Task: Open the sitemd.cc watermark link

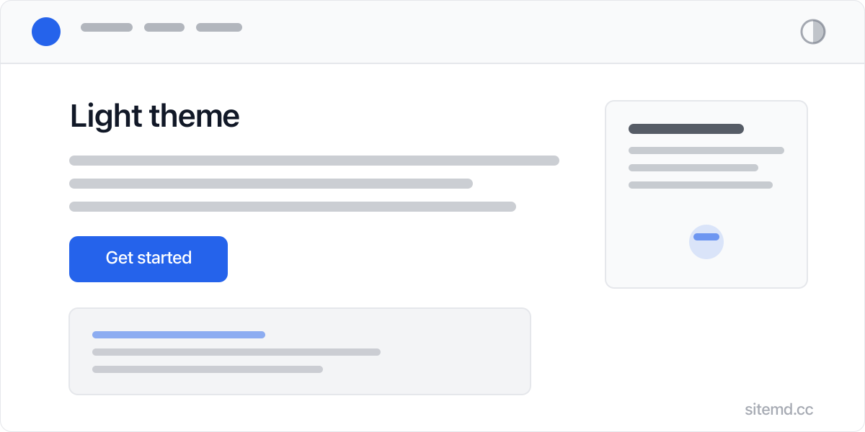Action: [x=778, y=410]
